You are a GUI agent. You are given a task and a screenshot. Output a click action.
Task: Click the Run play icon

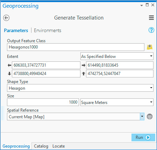click(x=148, y=137)
